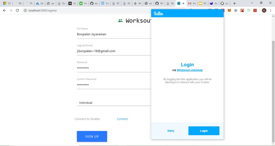
Task: Close the active React tab
Action: point(184,3)
